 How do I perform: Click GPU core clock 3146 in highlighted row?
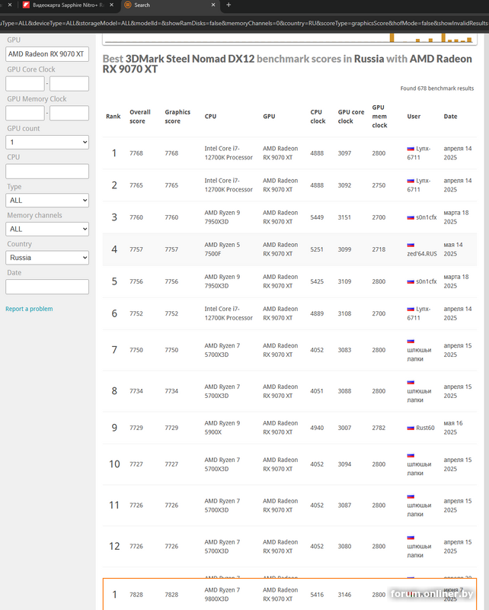[344, 595]
